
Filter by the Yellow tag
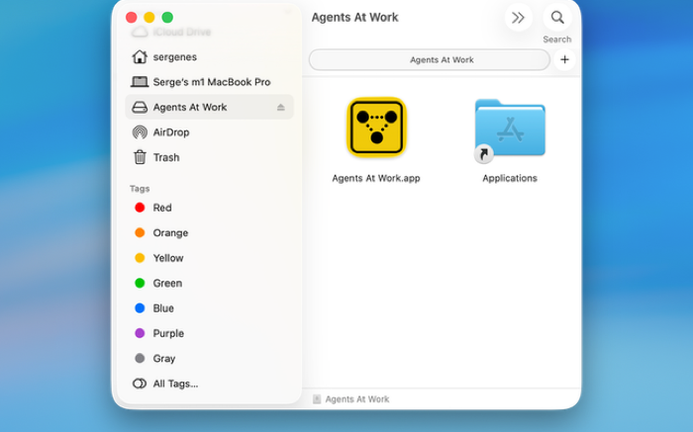point(209,258)
